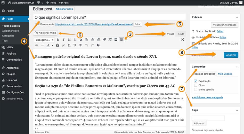Open the Cabeçalho paragraph format dropdown
This screenshot has height=134, width=244.
coord(44,40)
